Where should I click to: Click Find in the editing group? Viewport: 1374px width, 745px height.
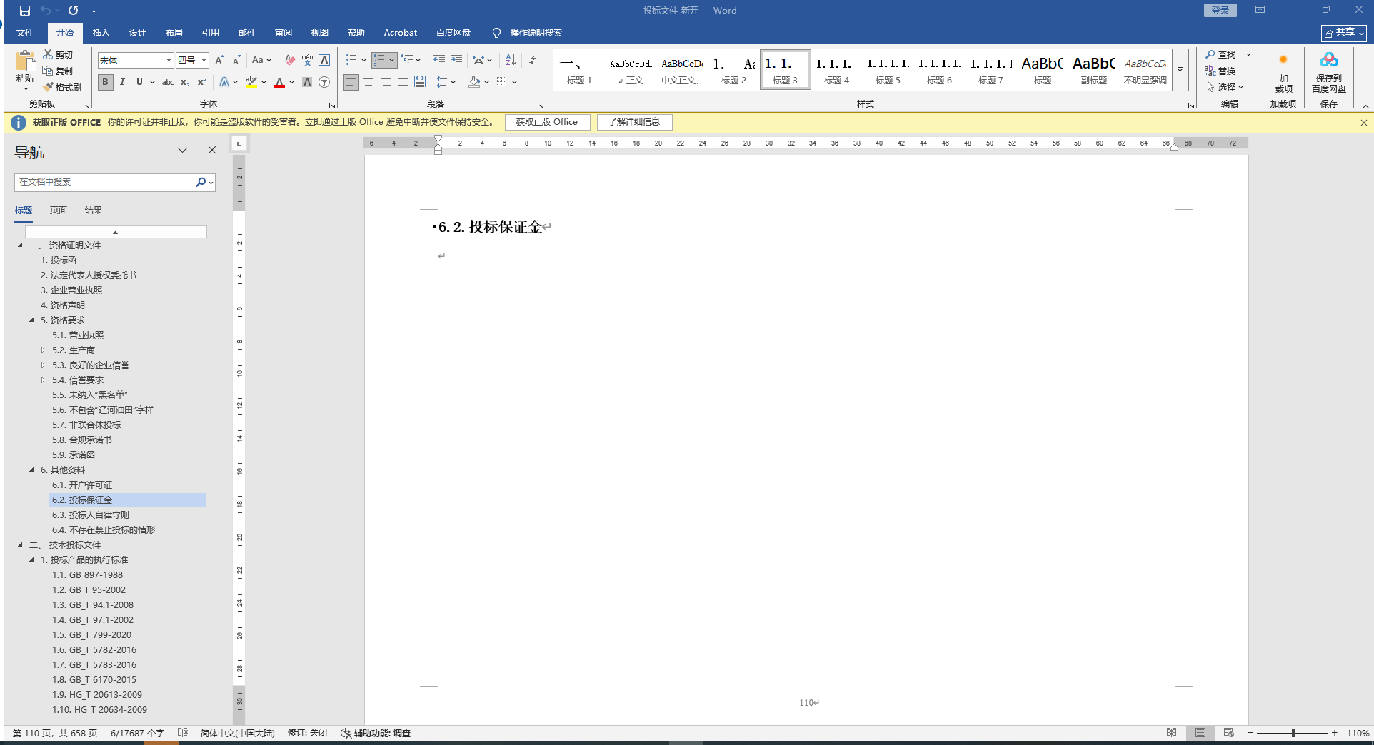click(x=1220, y=54)
